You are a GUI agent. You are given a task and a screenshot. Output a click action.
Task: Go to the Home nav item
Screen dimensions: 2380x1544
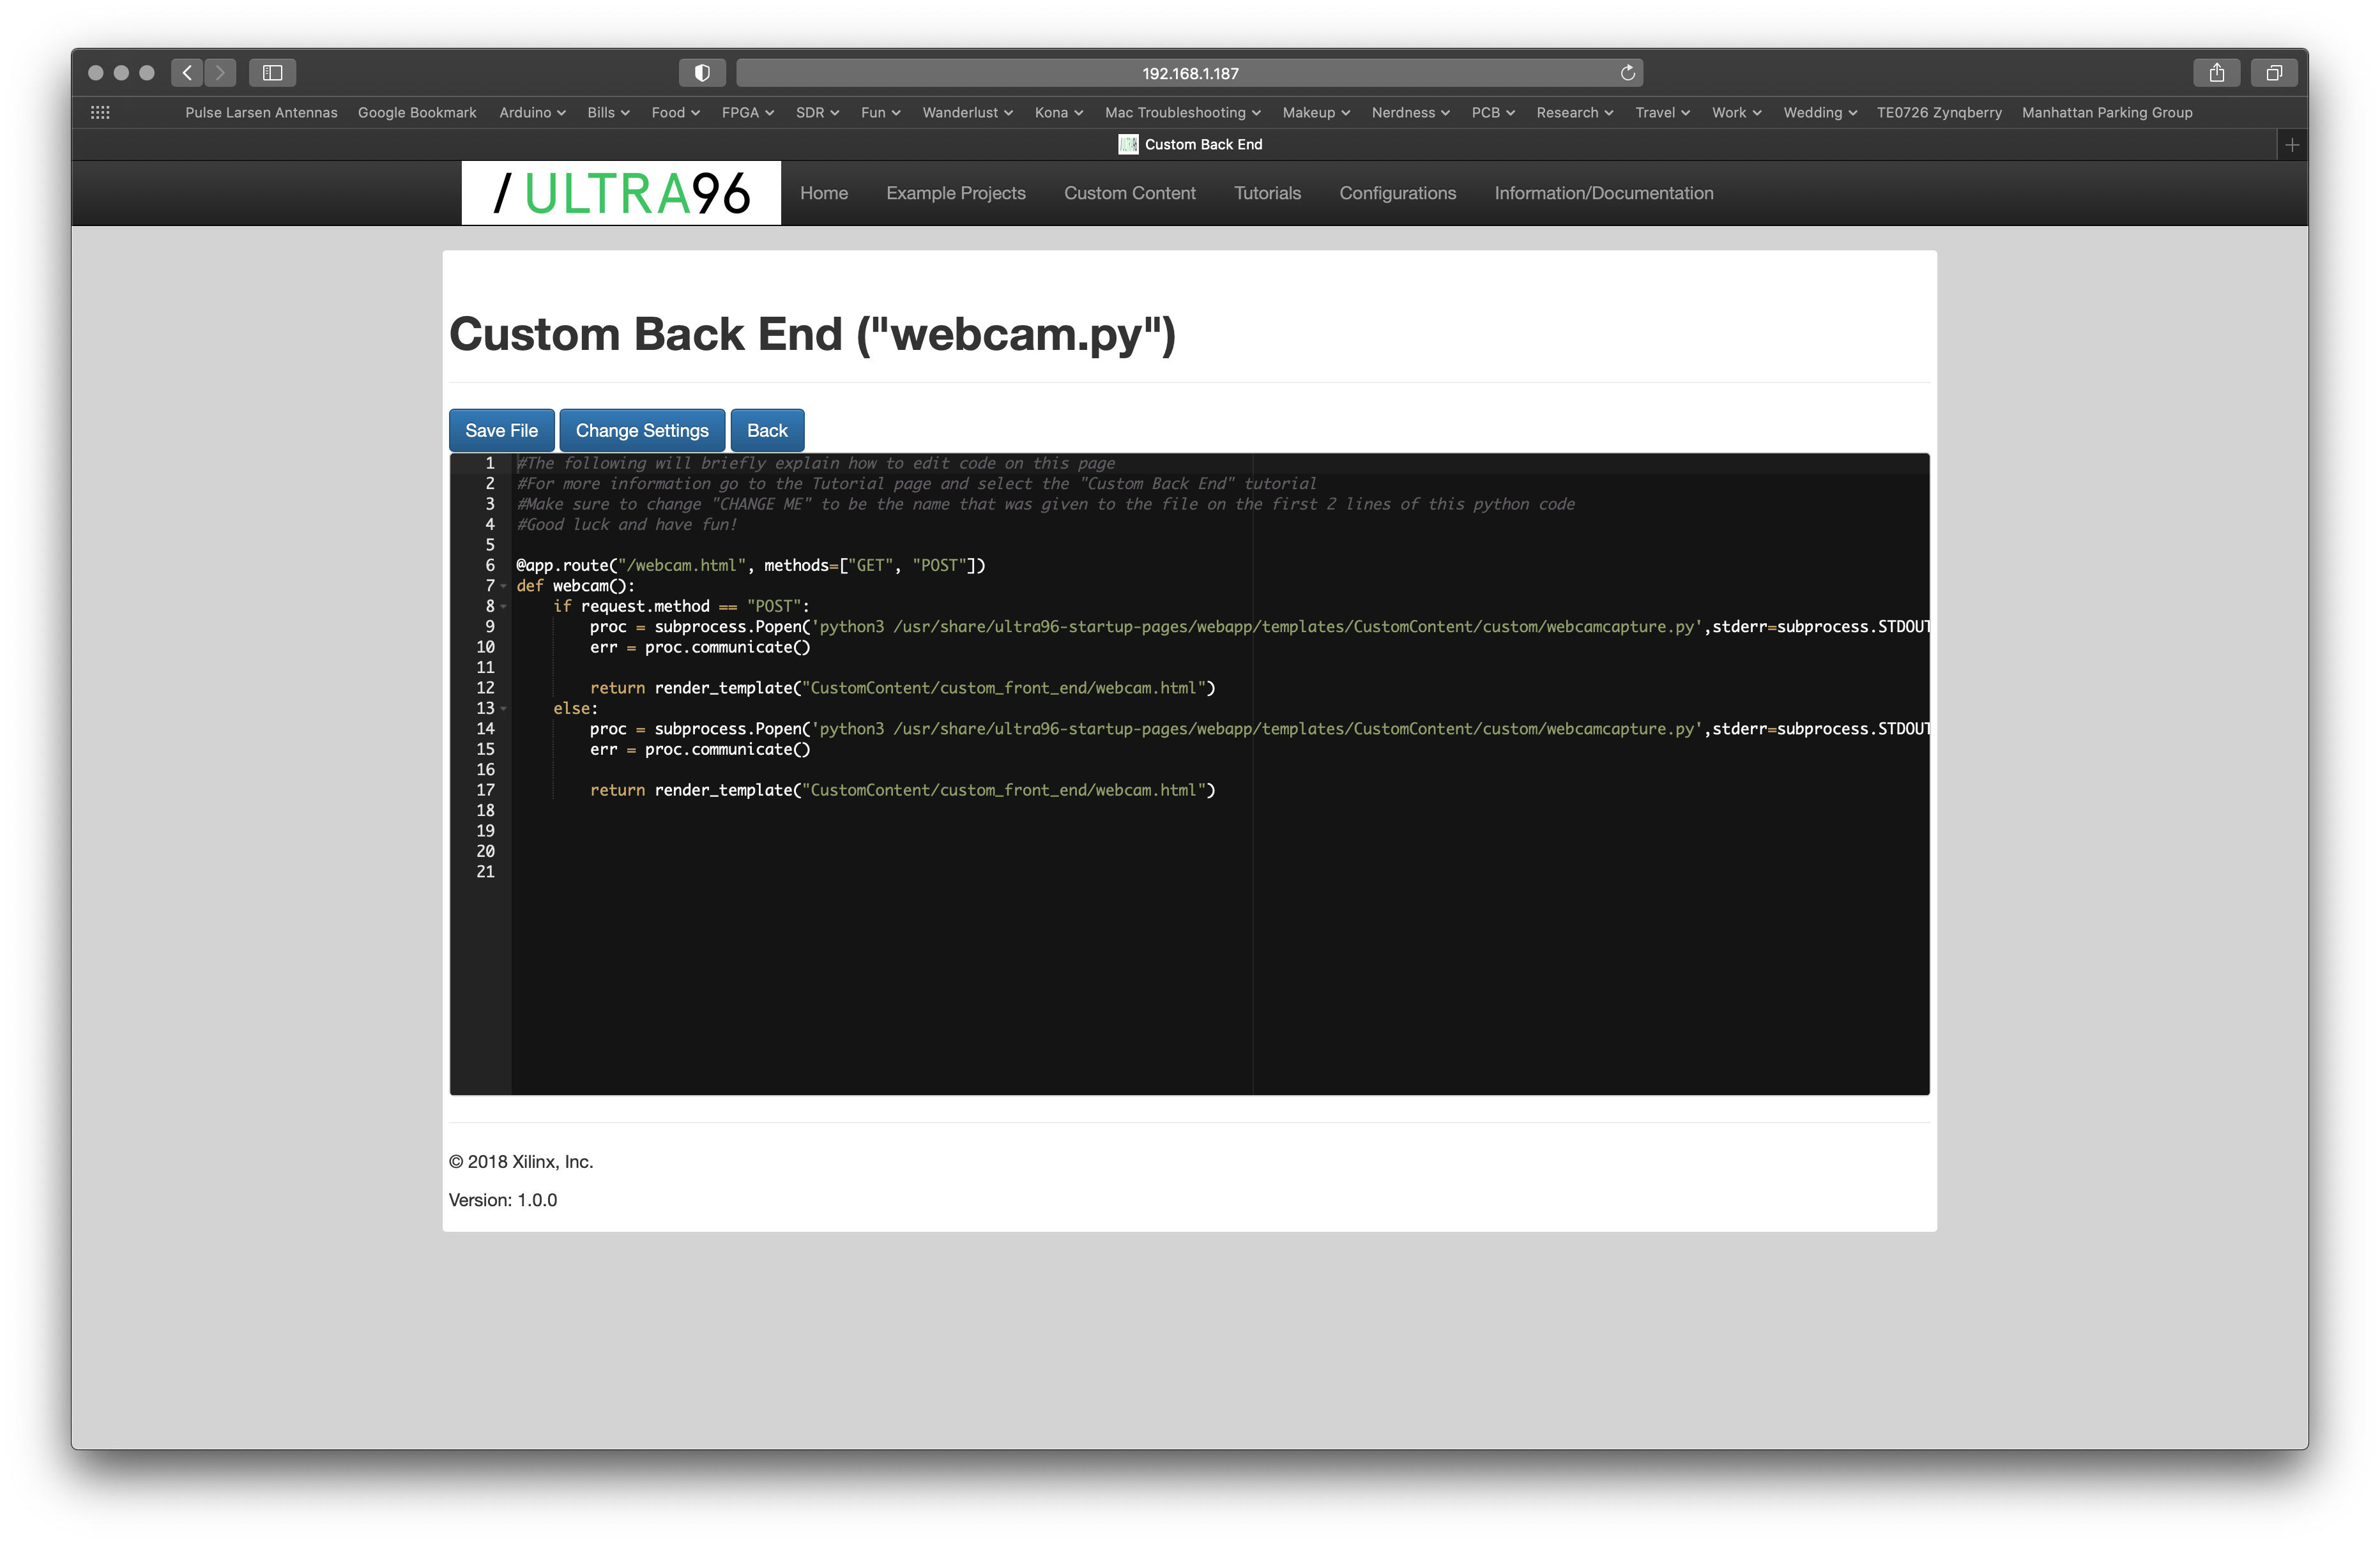[824, 193]
